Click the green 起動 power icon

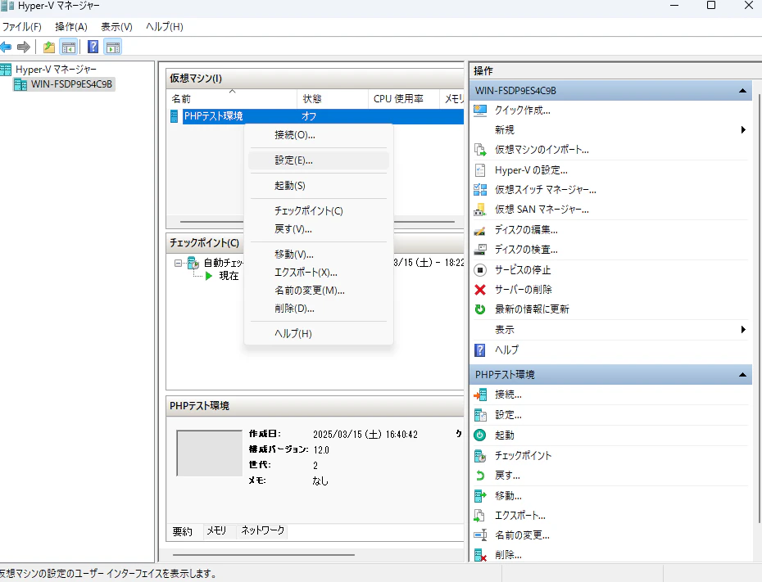[480, 435]
